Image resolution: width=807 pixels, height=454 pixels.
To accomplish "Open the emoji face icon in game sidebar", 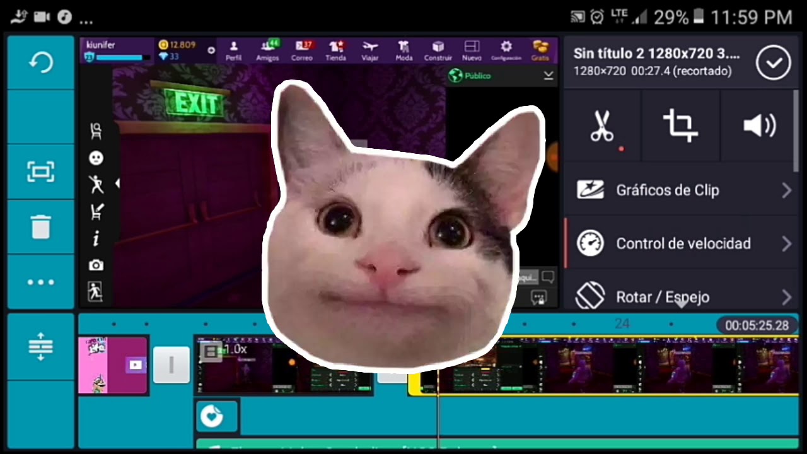I will [x=96, y=158].
